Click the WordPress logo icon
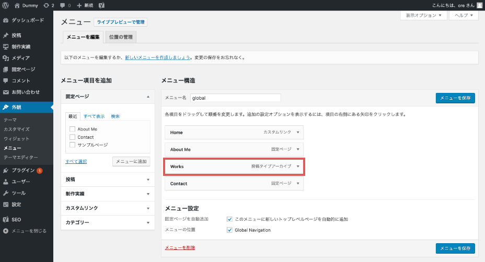 click(5, 5)
